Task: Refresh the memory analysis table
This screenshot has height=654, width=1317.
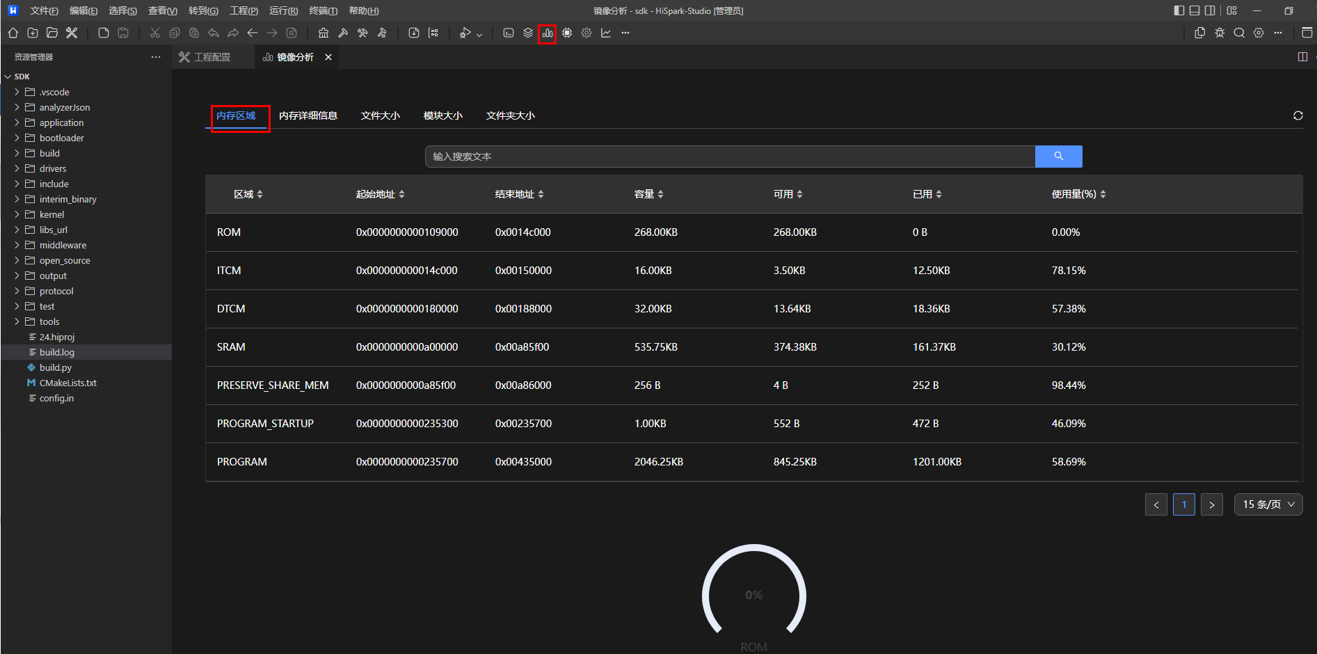Action: point(1298,115)
